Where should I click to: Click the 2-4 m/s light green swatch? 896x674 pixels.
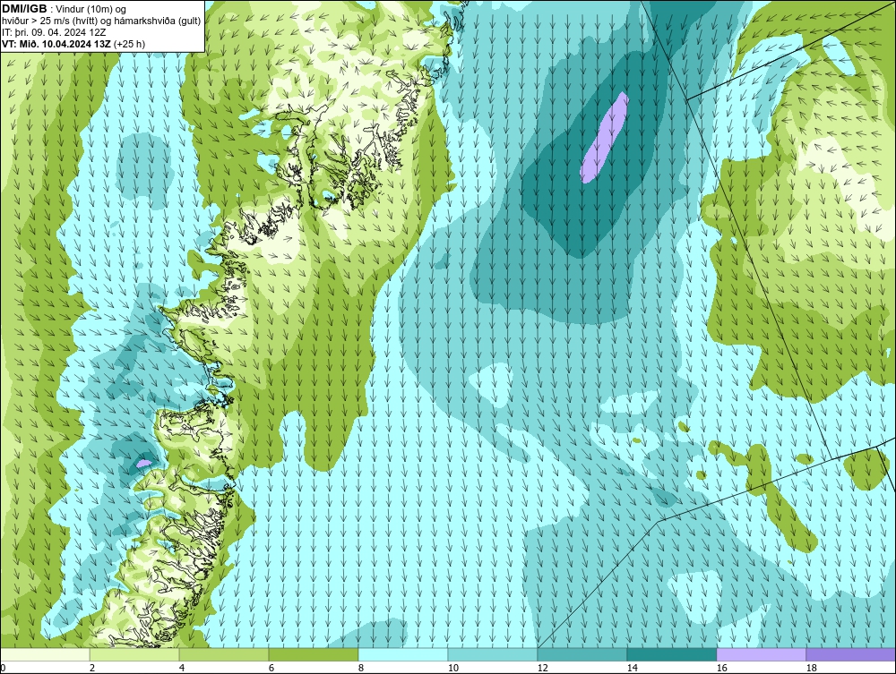pyautogui.click(x=134, y=654)
